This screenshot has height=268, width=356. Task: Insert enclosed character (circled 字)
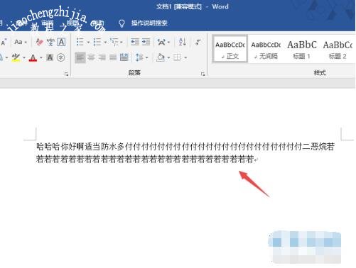[61, 57]
